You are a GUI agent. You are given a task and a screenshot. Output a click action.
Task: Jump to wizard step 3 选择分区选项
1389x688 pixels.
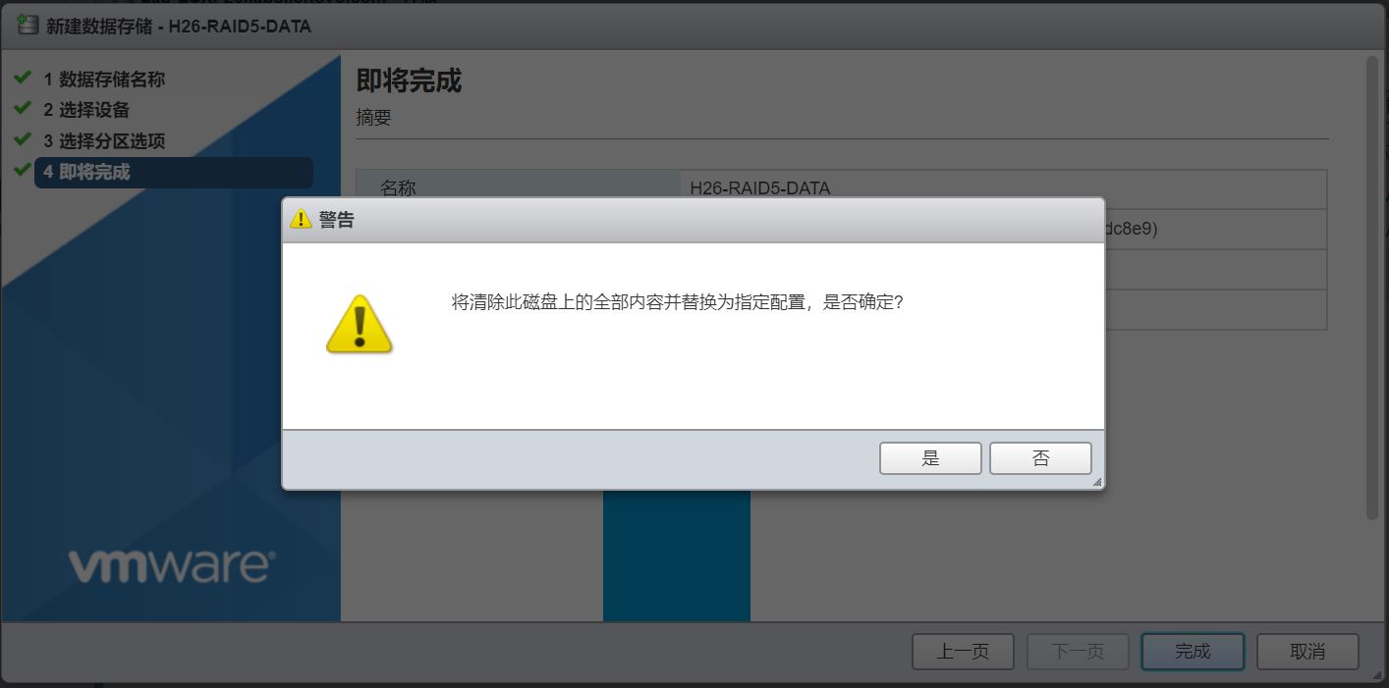(104, 141)
